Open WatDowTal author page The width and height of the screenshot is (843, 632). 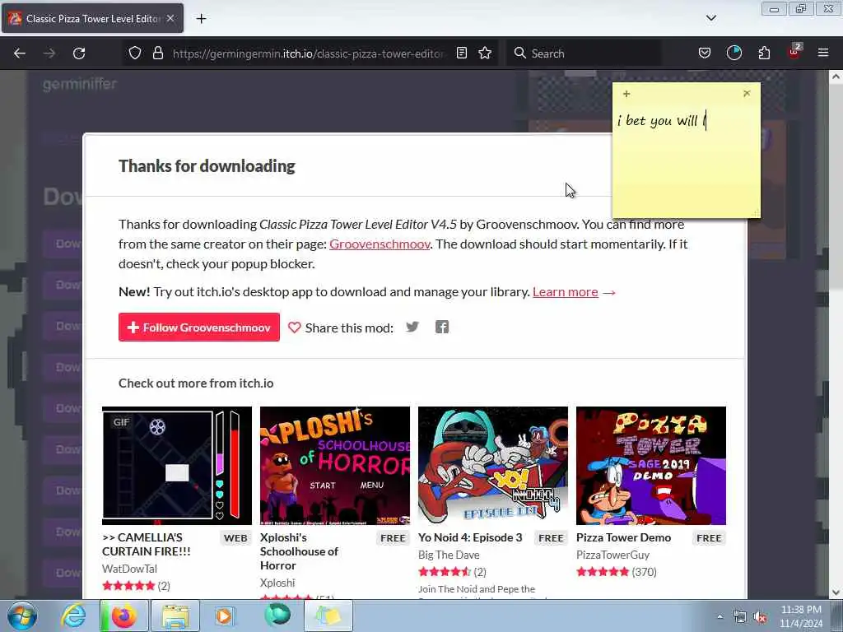pos(129,569)
